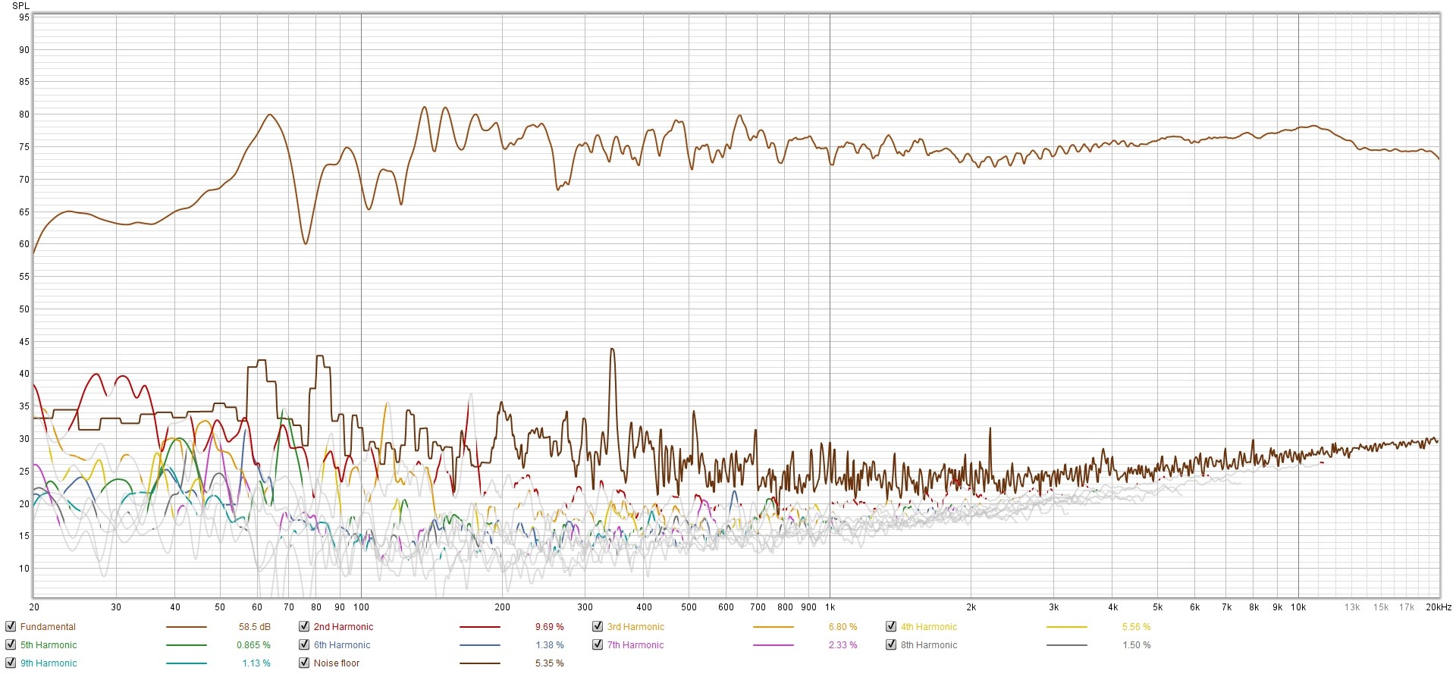Click the 6th Harmonic blue line swatch
1456x674 pixels.
pyautogui.click(x=479, y=645)
